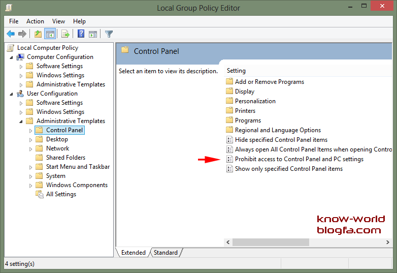The height and width of the screenshot is (273, 397).
Task: Select Hide specified Control Panel items
Action: [281, 140]
